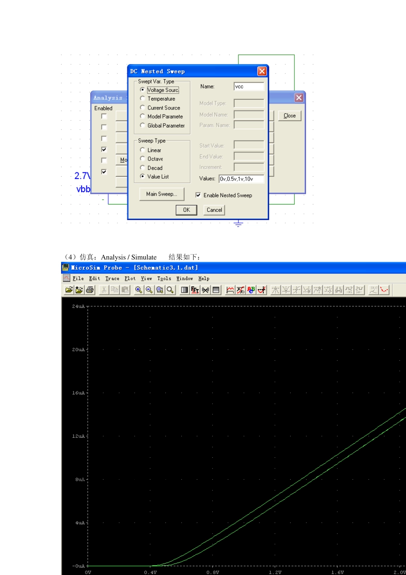Viewport: 406px width, 575px height.
Task: Click the Add Trace icon
Action: tap(230, 290)
